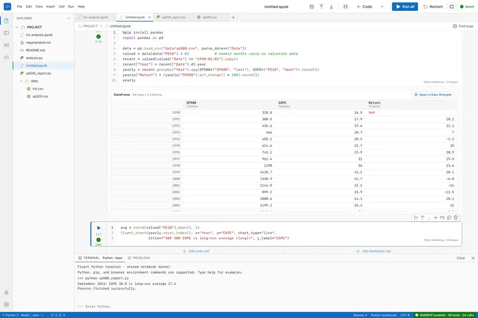Click the app logo at top left
The width and height of the screenshot is (478, 318).
click(7, 7)
